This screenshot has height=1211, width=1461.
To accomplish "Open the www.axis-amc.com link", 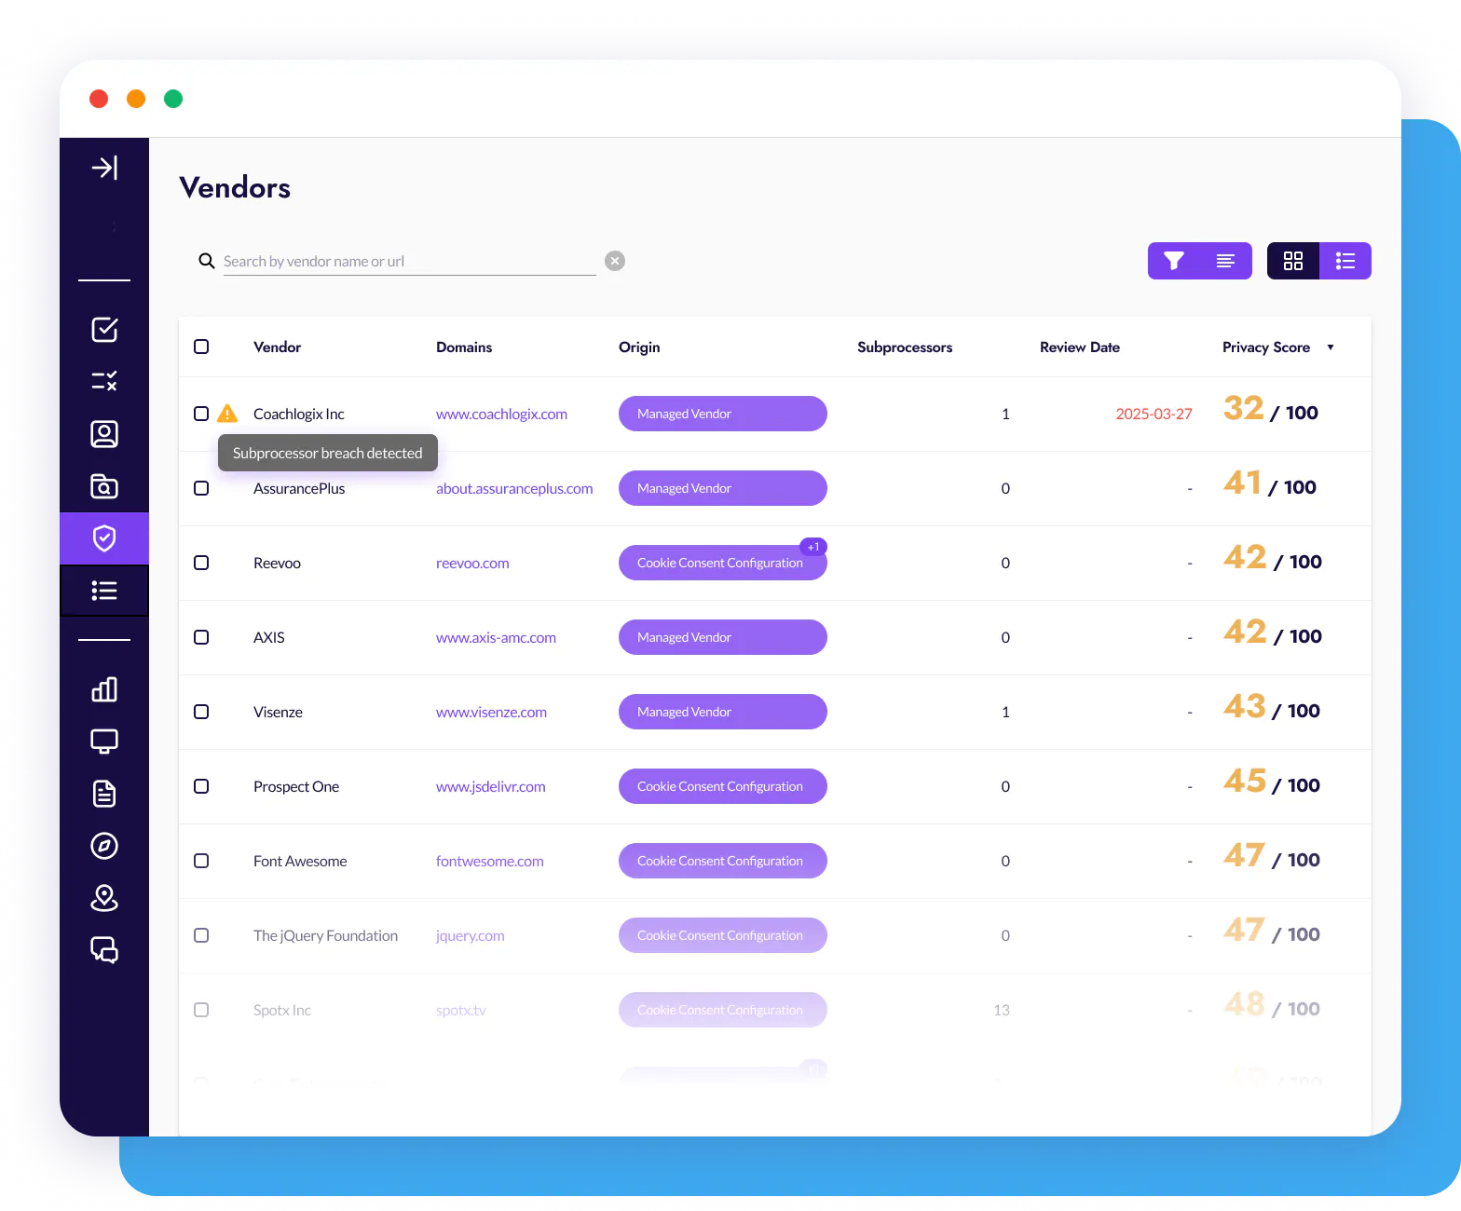I will point(496,637).
